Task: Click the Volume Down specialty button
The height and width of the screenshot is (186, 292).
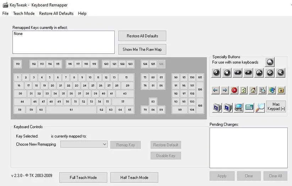Action: [270, 72]
